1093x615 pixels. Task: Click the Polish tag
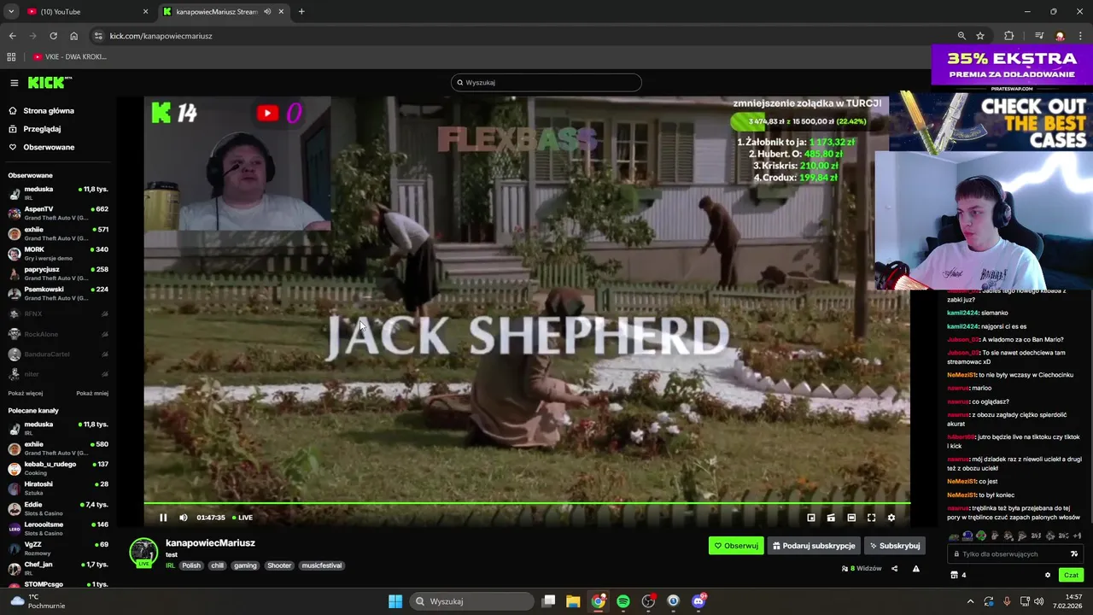pyautogui.click(x=191, y=565)
